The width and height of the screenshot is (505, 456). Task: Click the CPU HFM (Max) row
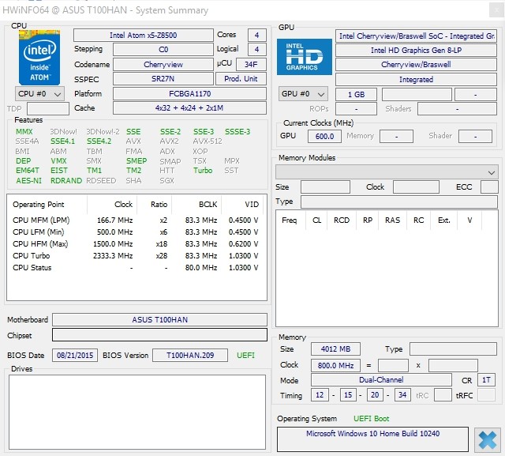[x=136, y=243]
